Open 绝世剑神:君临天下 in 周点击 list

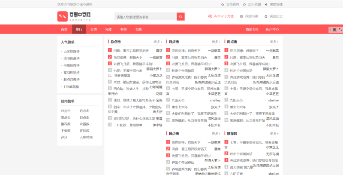244,51
